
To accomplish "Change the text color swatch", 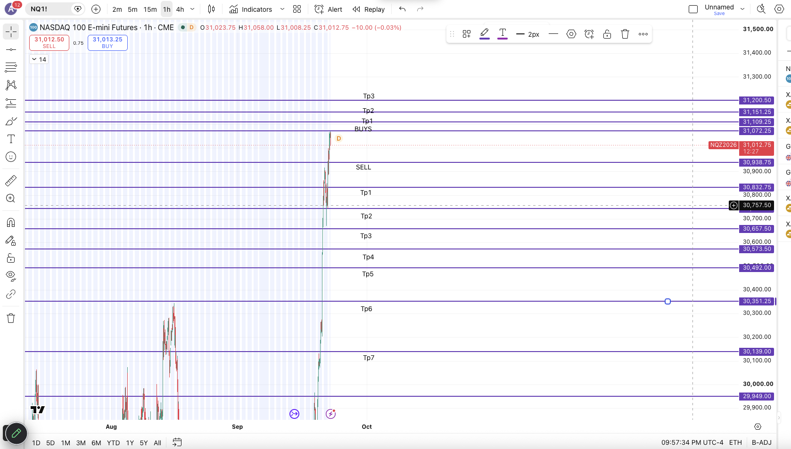I will pyautogui.click(x=503, y=33).
